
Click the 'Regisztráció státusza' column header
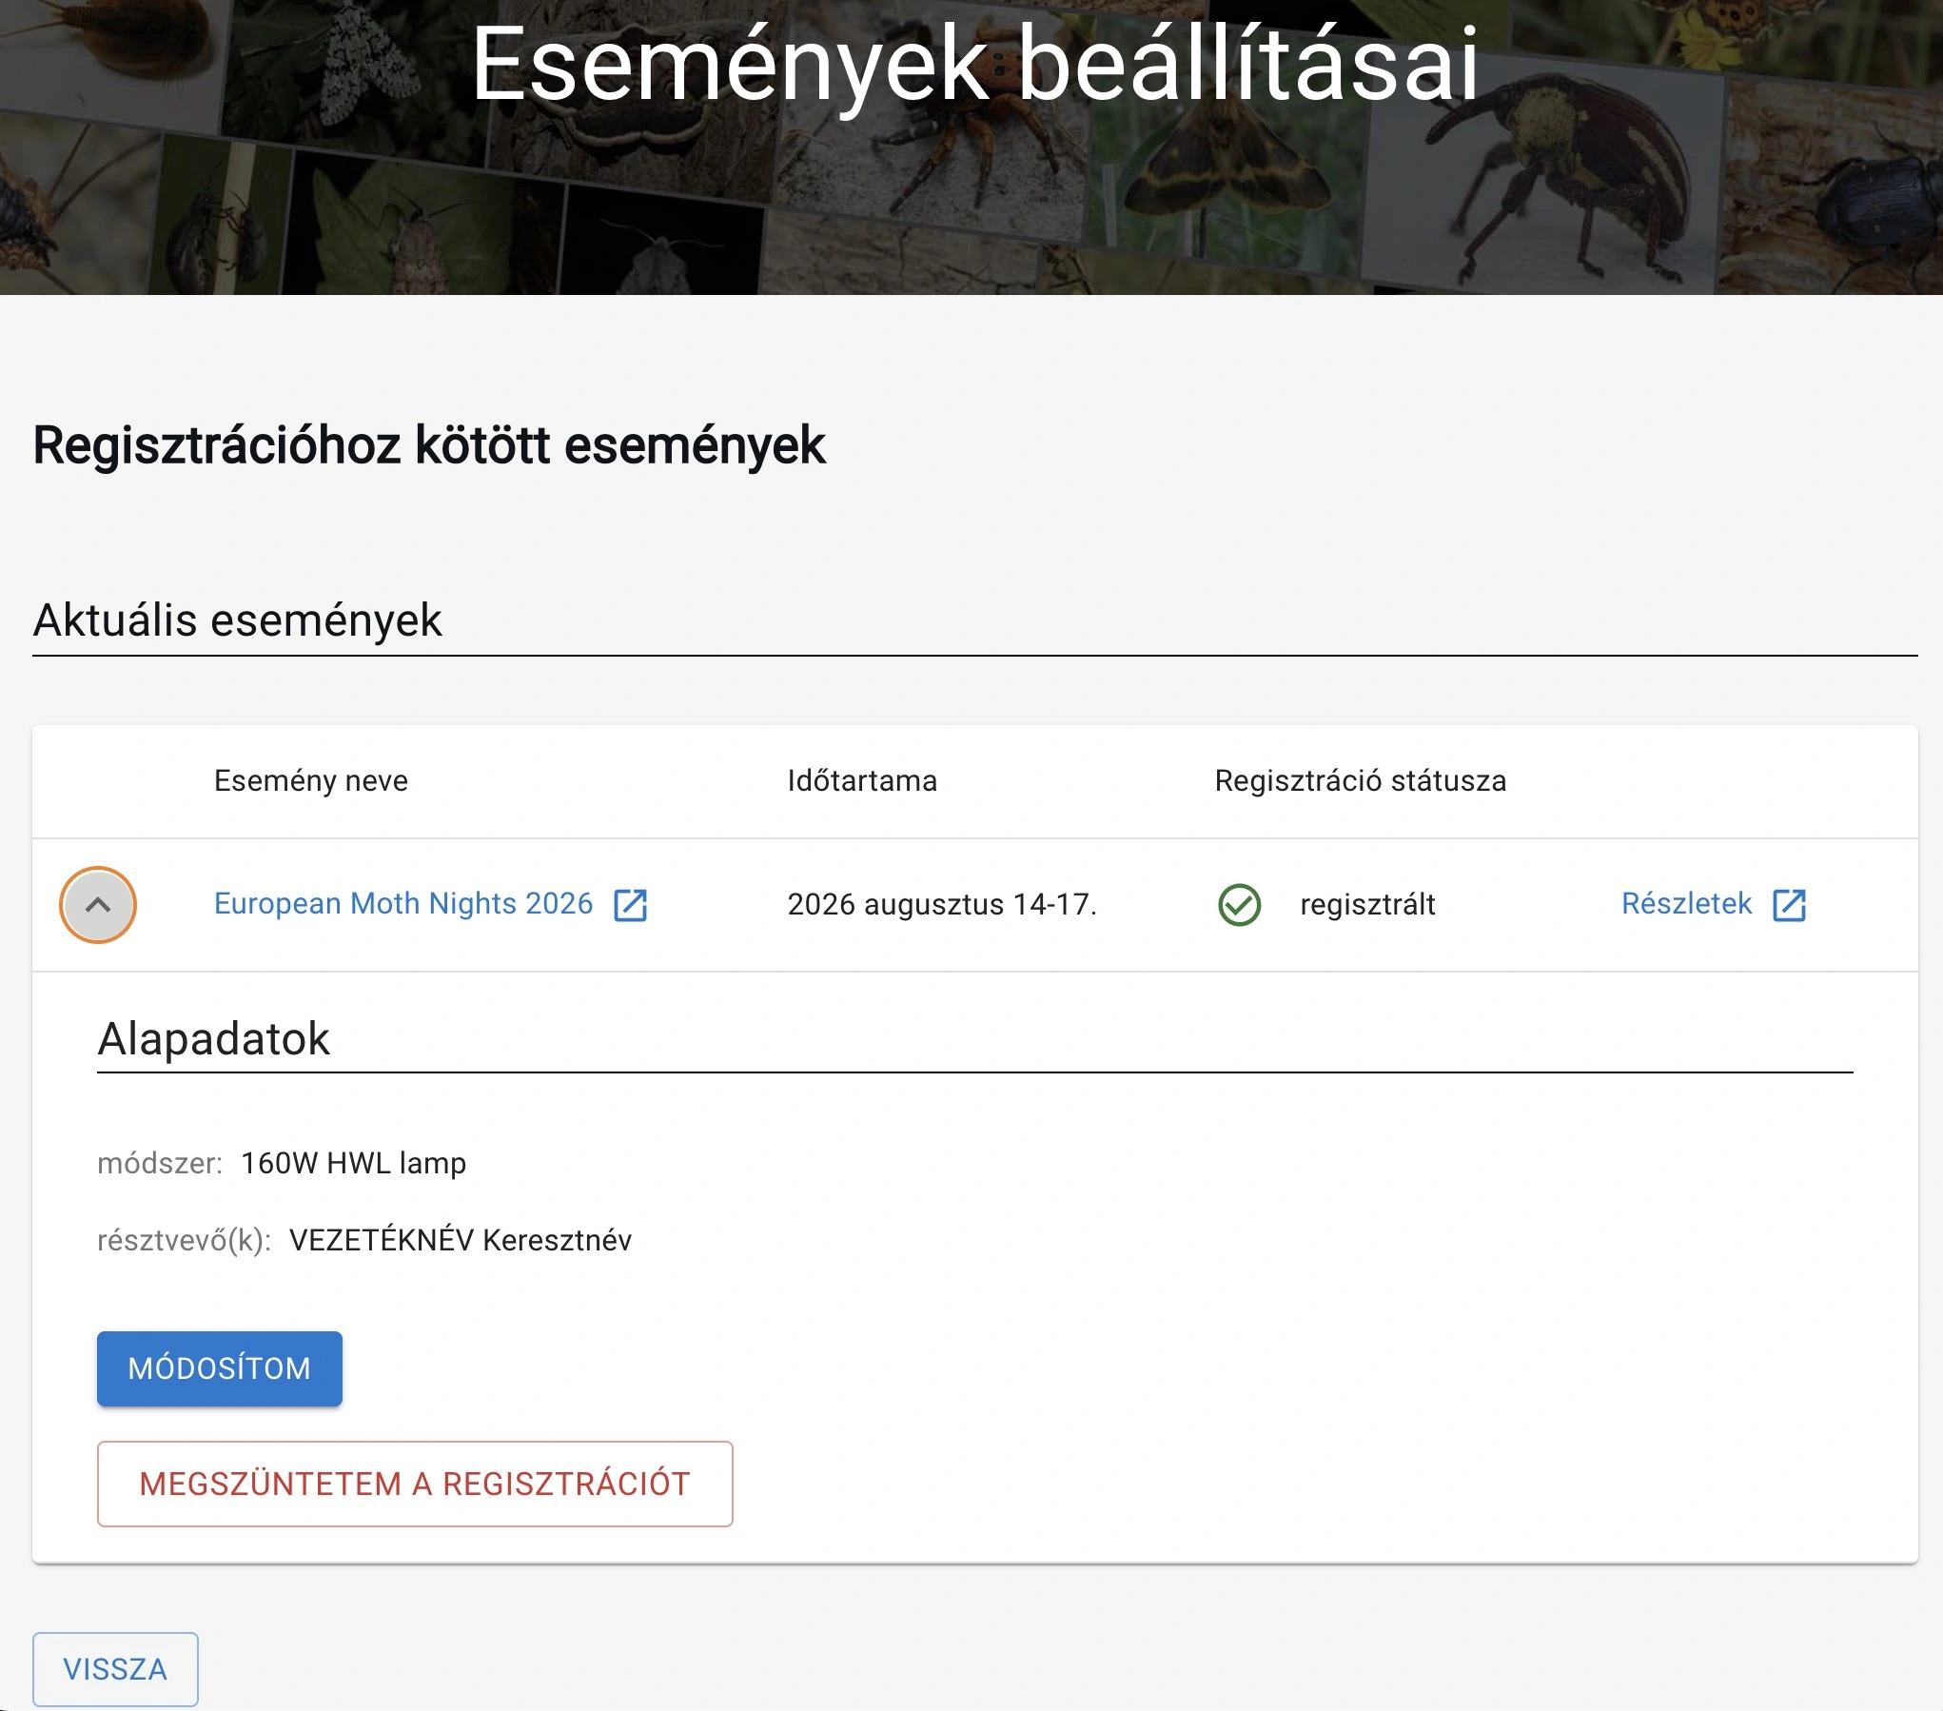coord(1361,780)
